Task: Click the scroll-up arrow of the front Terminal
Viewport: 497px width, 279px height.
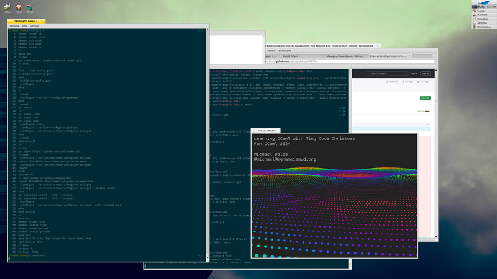Action: tap(207, 29)
